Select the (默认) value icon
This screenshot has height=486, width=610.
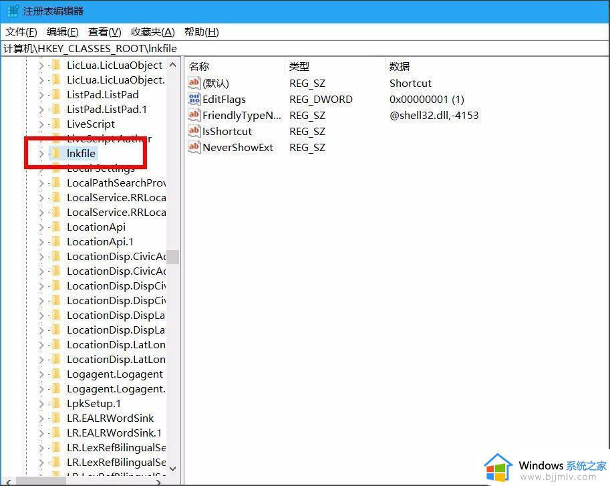click(x=194, y=83)
